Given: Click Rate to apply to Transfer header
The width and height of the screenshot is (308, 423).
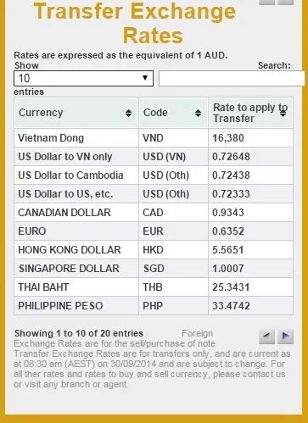Looking at the screenshot, I should tap(250, 113).
